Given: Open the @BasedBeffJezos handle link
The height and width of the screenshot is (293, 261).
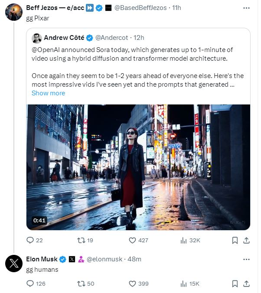Looking at the screenshot, I should tap(140, 8).
